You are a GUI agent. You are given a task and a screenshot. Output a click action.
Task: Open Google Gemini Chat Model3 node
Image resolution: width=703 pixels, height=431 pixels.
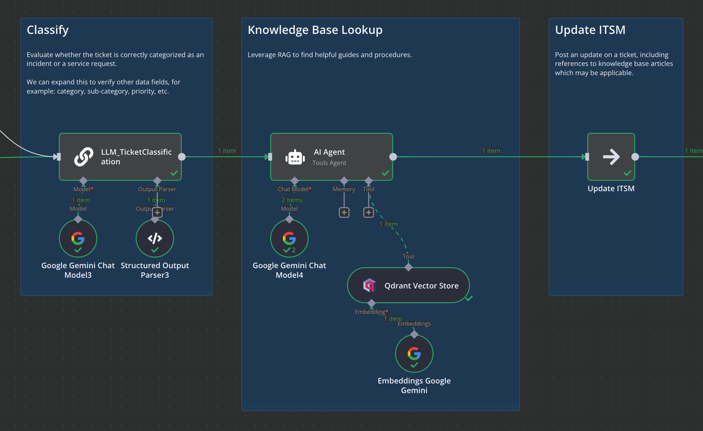pos(78,238)
